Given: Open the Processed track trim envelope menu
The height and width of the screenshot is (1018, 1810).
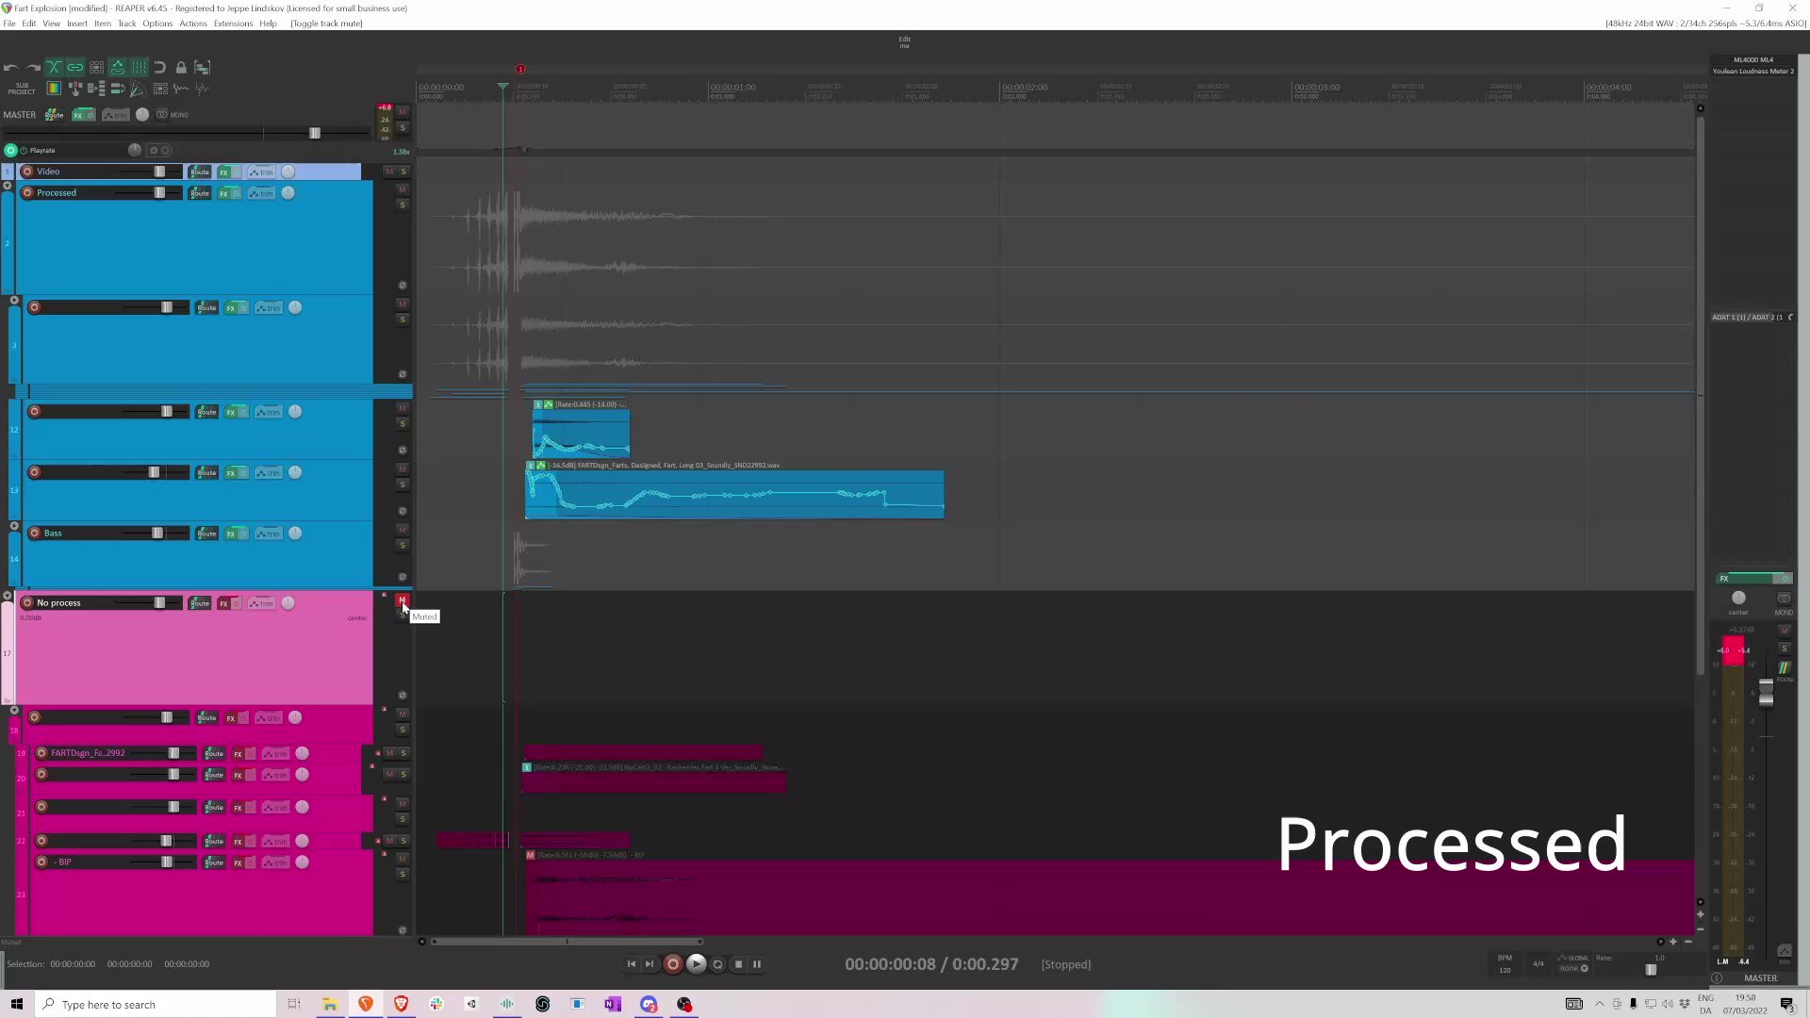Looking at the screenshot, I should (x=261, y=193).
